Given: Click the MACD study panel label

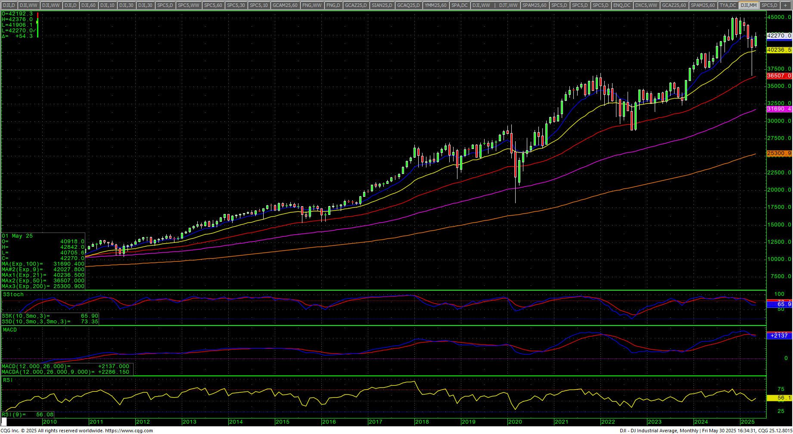Looking at the screenshot, I should click(10, 330).
